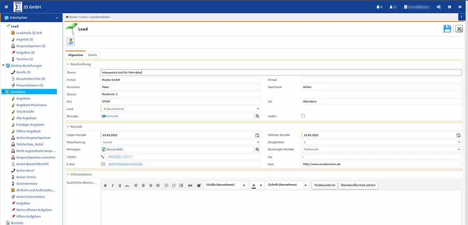
Task: Open the Dringlichkeit dropdown
Action: [x=381, y=142]
